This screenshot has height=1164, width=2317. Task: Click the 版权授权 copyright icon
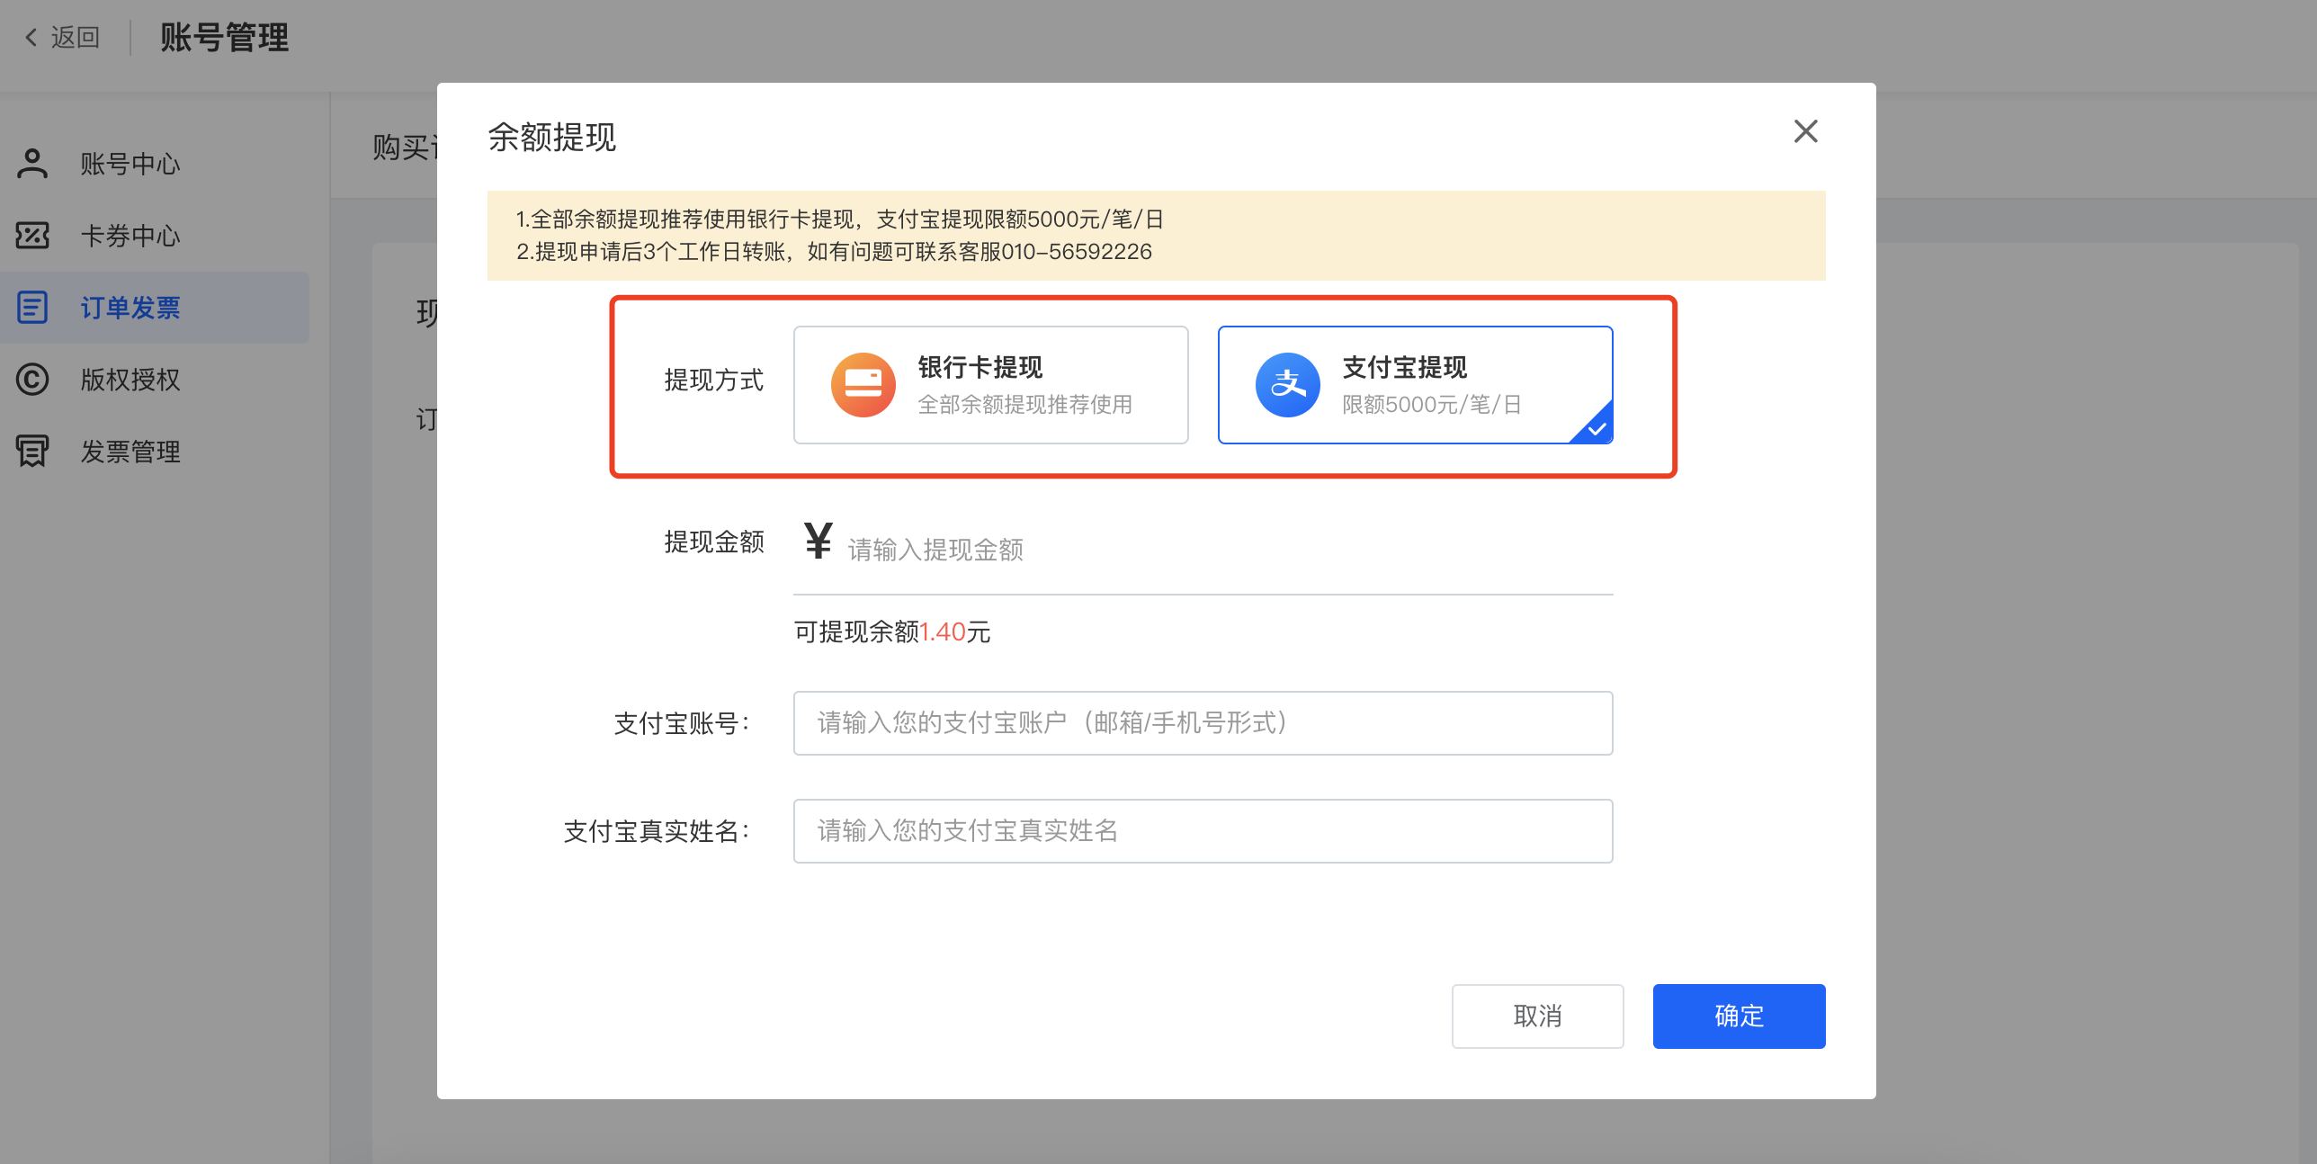coord(32,380)
